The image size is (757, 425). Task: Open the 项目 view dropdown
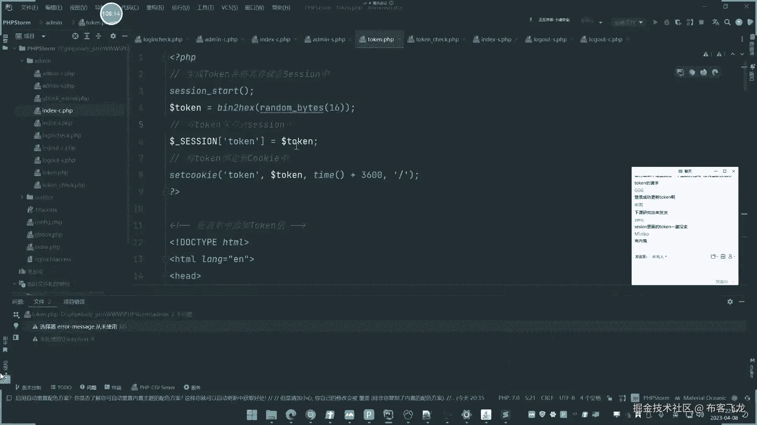pos(43,36)
